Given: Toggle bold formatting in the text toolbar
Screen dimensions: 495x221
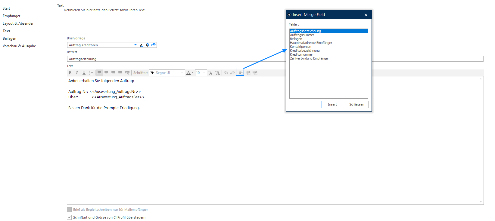Looking at the screenshot, I should [x=70, y=73].
